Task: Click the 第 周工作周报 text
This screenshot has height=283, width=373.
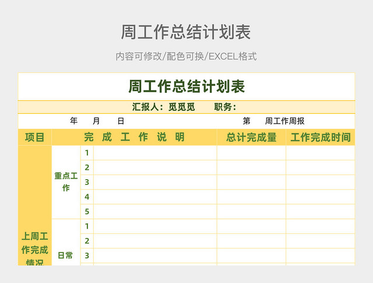Action: pos(273,121)
